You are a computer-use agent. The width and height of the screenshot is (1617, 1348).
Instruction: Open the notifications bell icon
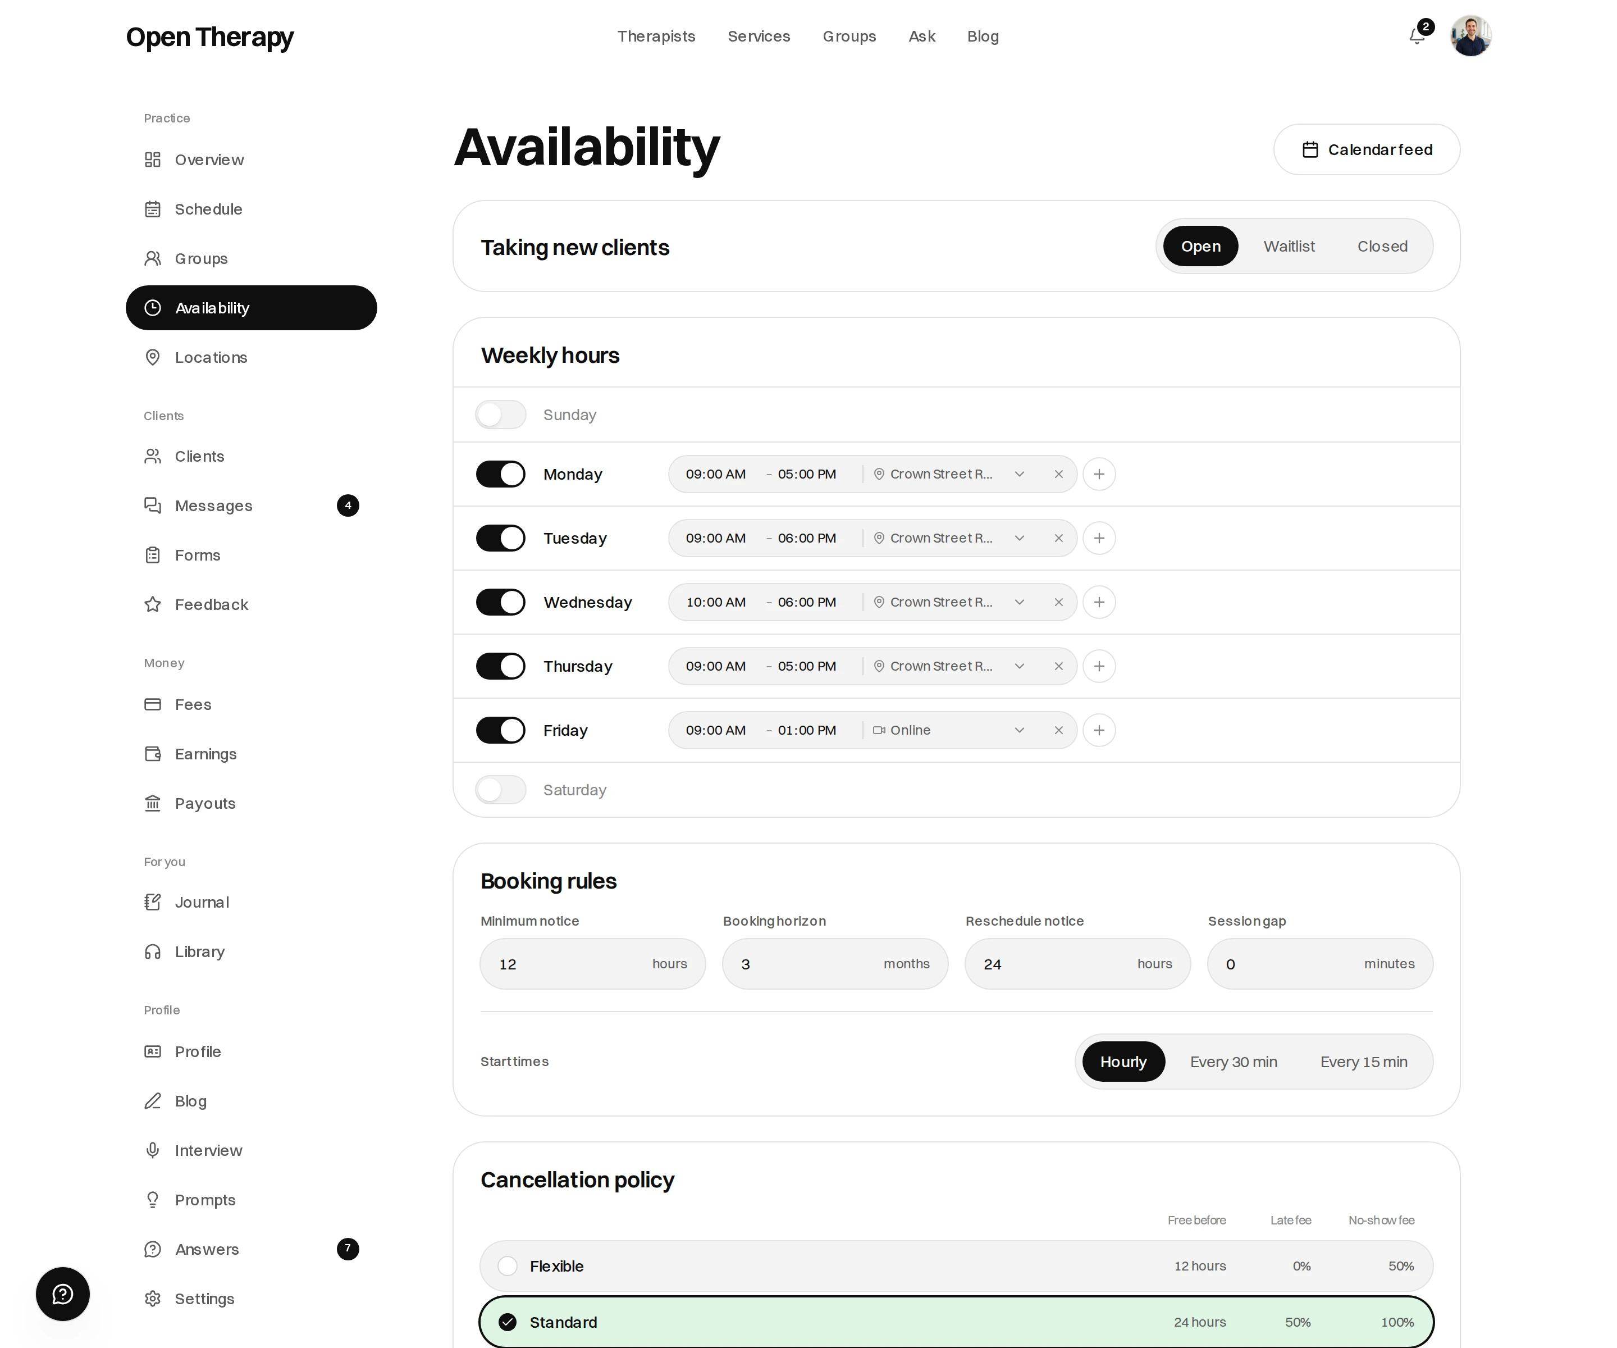[1417, 36]
